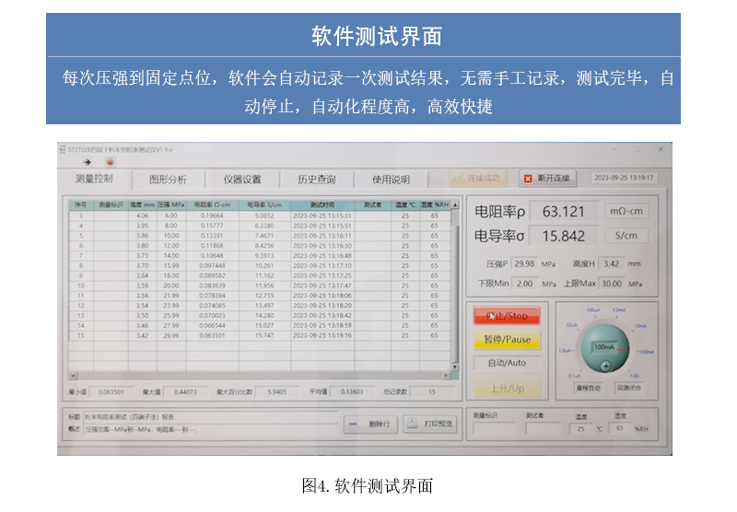This screenshot has height=512, width=737.
Task: Toggle the 量程自动 auto range button
Action: pos(588,388)
